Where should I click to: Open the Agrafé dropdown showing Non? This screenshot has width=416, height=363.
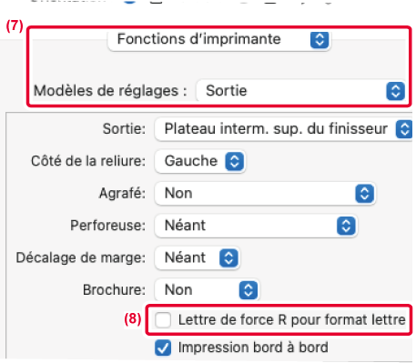pos(265,194)
